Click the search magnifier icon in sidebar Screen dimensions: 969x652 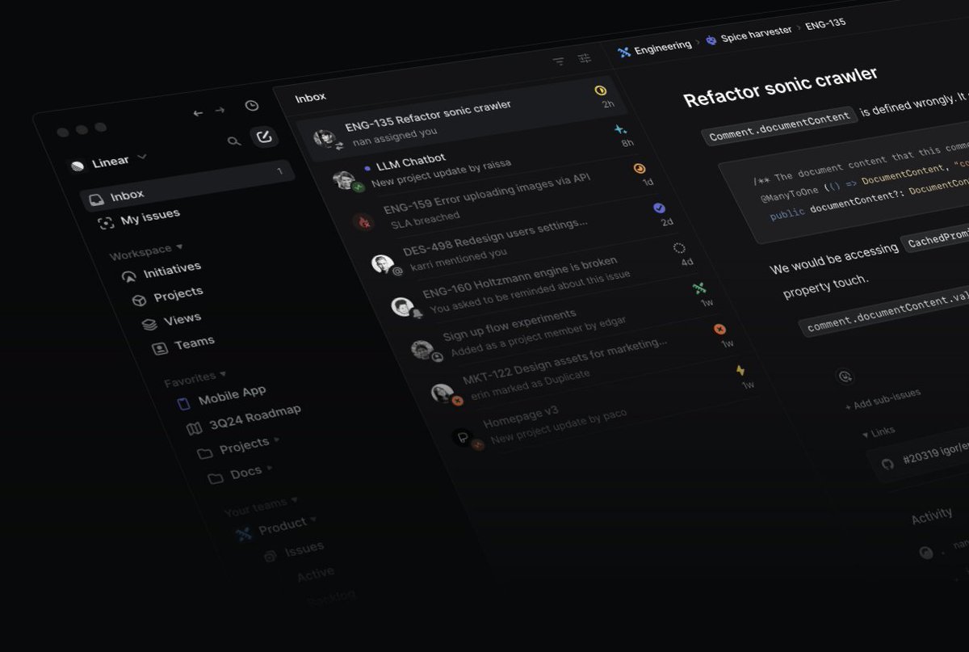click(x=234, y=141)
